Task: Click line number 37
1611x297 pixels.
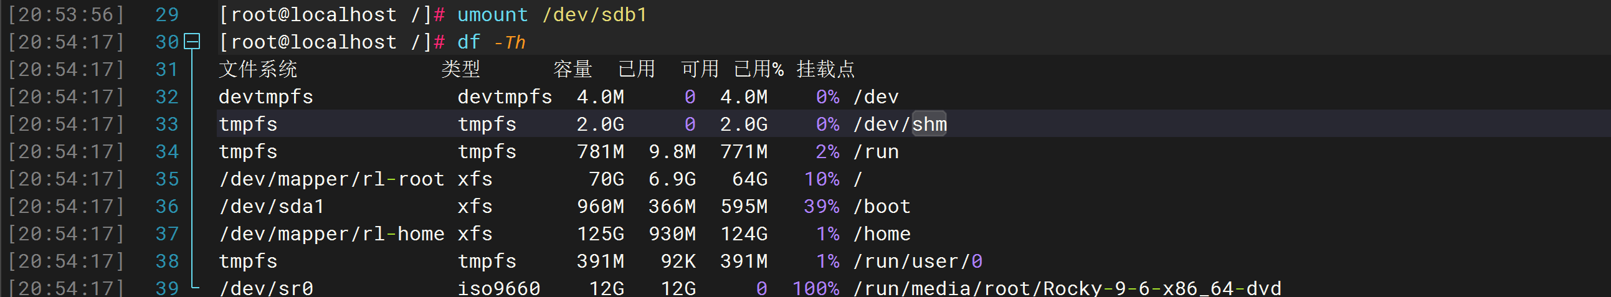Action: coord(167,234)
